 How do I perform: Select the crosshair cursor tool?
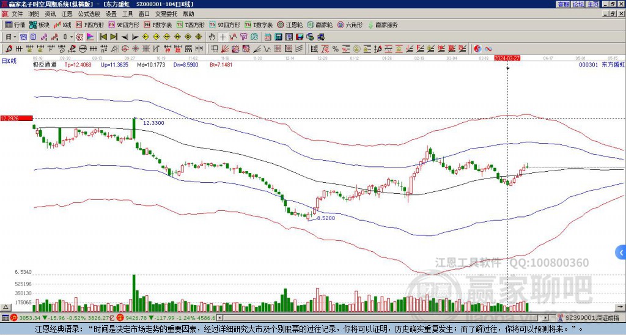click(224, 37)
